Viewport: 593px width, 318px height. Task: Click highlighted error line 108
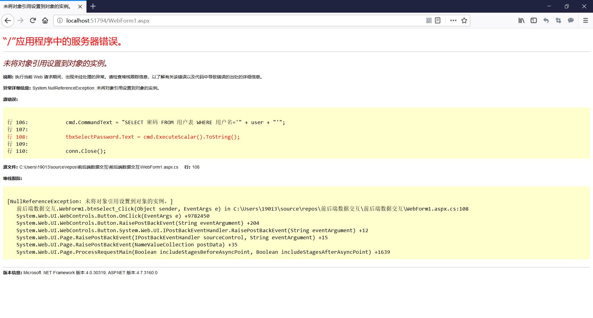pyautogui.click(x=124, y=137)
